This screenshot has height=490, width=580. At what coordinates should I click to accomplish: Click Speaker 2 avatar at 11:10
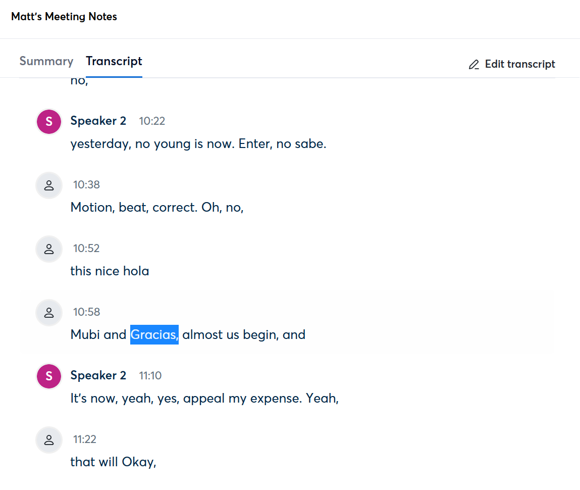49,376
